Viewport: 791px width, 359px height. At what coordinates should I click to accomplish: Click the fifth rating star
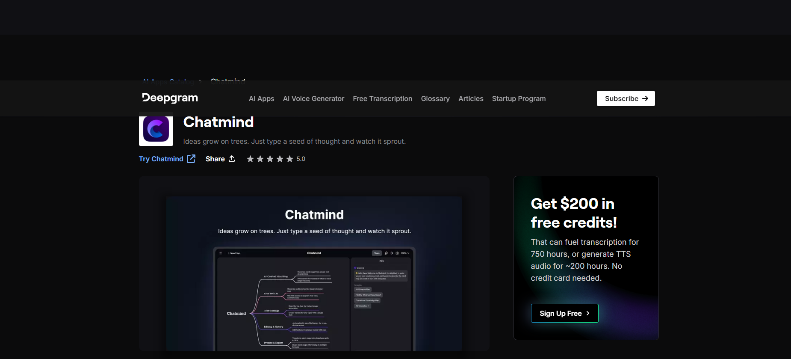[x=289, y=159]
